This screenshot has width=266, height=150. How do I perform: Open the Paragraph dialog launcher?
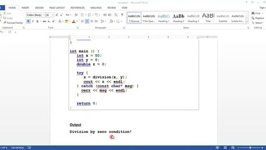(124, 27)
